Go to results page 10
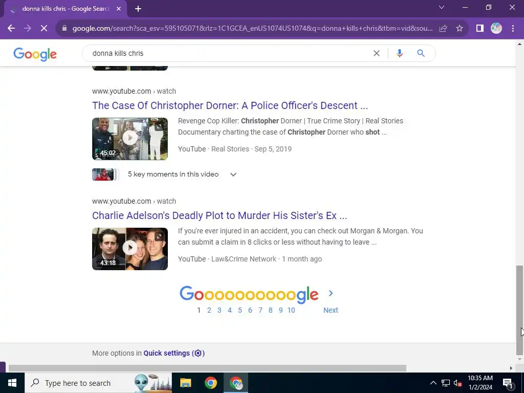 (x=291, y=310)
